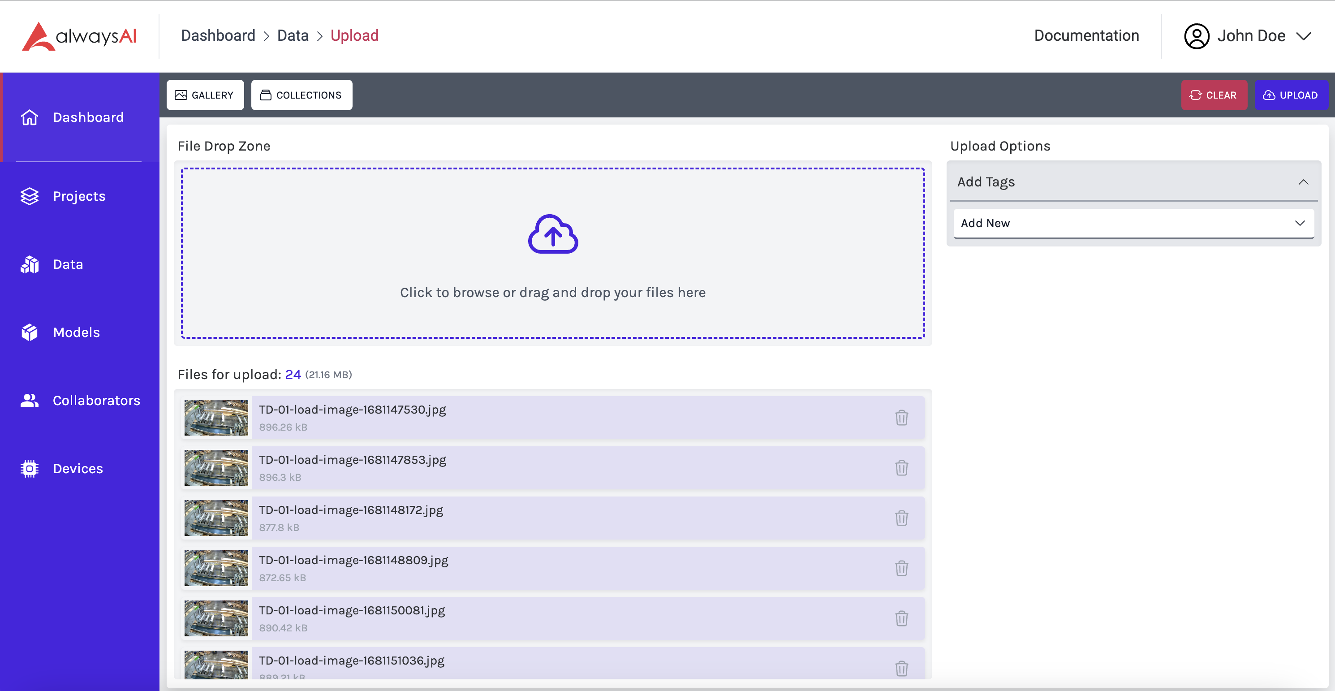Click the Collaborators sidebar icon
Screen dimensions: 1335x691
click(29, 400)
